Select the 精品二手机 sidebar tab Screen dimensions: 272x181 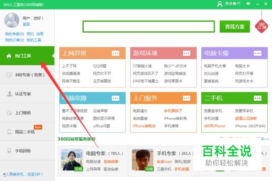(x=27, y=132)
